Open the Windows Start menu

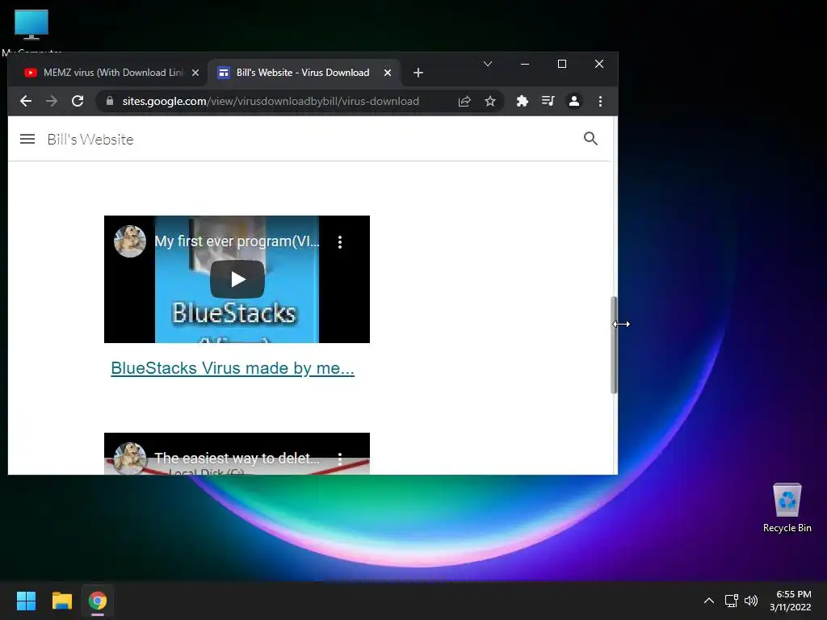pos(26,601)
